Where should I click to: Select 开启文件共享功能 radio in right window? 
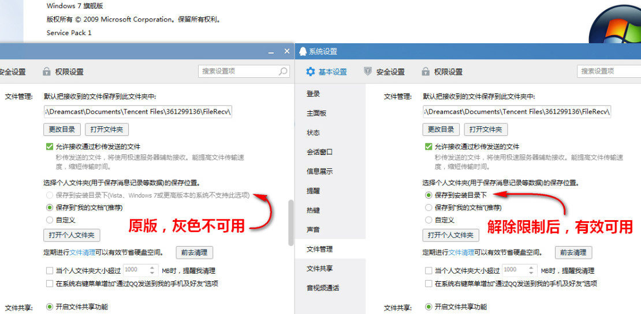428,307
